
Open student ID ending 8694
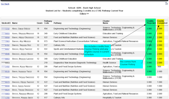[6, 86]
